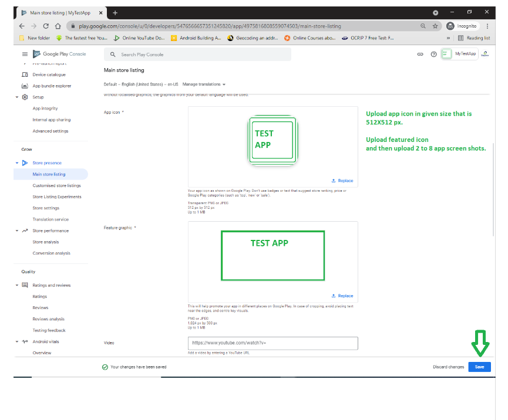Open a new browser tab with plus
The image size is (508, 420).
115,13
